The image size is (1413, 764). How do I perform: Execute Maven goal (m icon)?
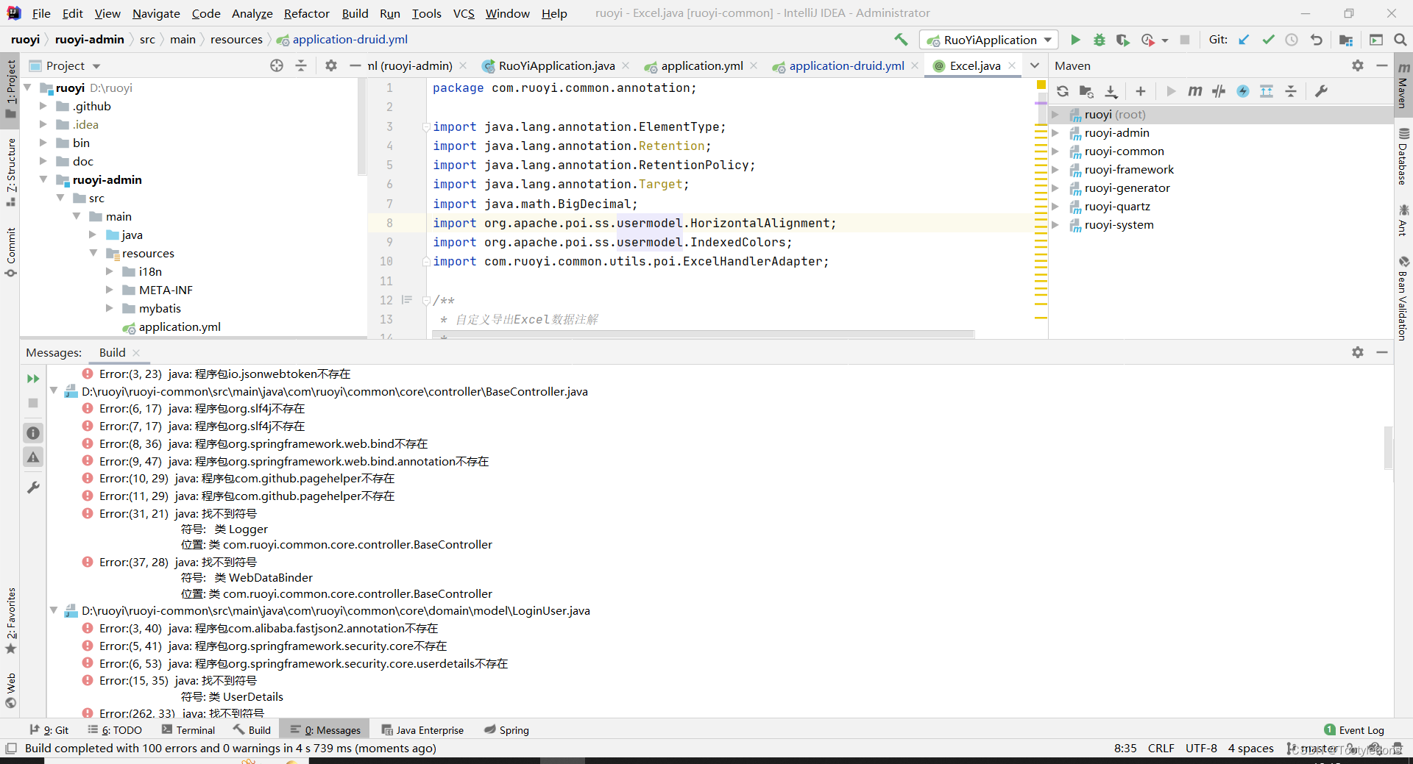coord(1195,91)
